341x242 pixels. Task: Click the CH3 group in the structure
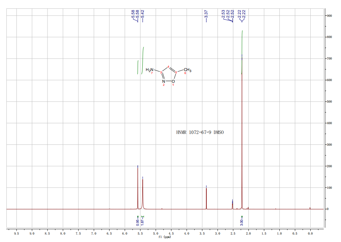[x=187, y=70]
